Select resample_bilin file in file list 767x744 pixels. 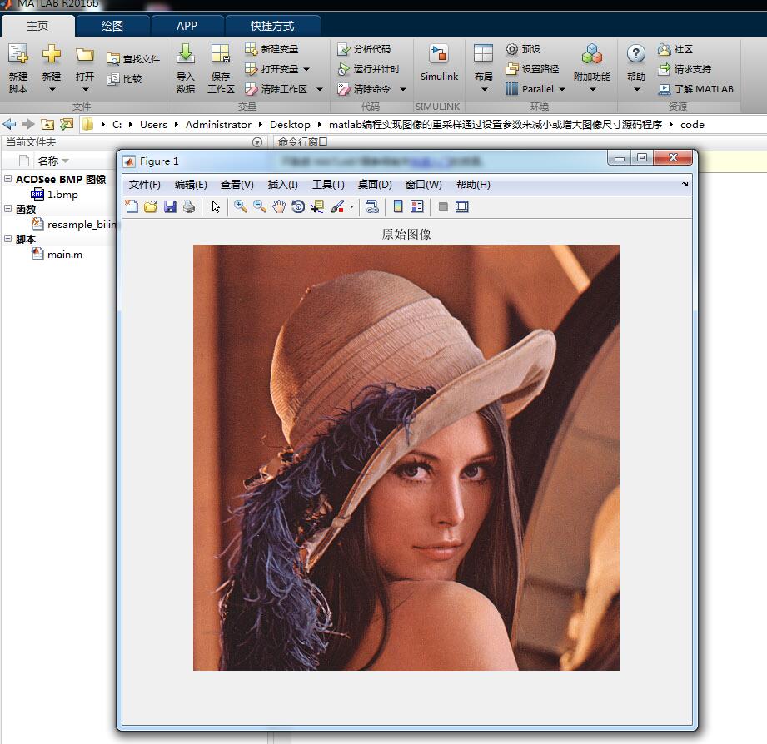click(x=73, y=225)
